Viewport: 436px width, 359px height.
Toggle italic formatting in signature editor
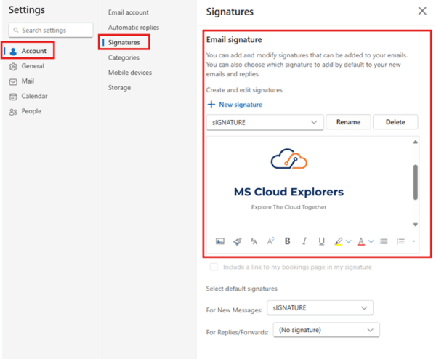304,241
